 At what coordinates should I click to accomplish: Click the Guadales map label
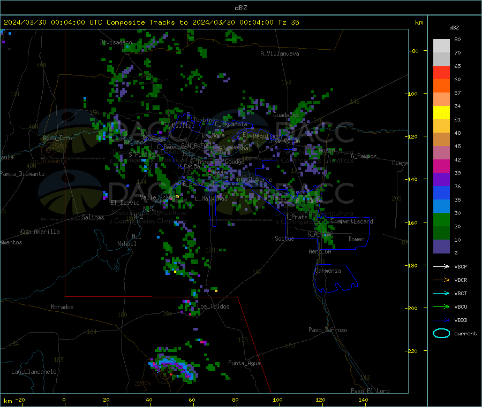pyautogui.click(x=286, y=115)
